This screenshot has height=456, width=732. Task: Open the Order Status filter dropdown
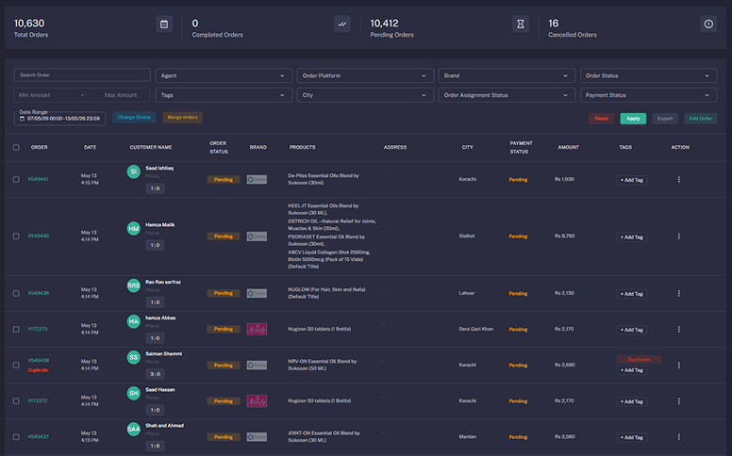click(x=648, y=75)
